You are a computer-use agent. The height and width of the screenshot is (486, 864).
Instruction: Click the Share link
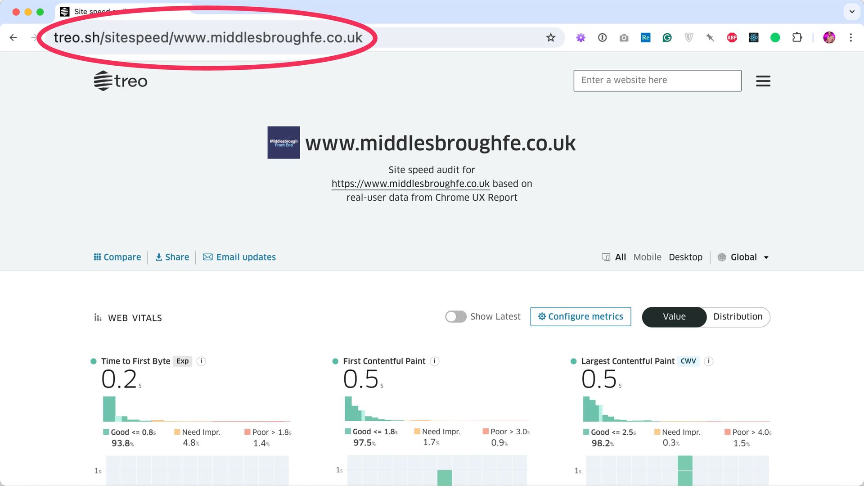pyautogui.click(x=172, y=257)
